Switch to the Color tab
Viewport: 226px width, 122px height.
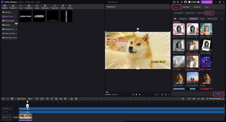point(207,7)
